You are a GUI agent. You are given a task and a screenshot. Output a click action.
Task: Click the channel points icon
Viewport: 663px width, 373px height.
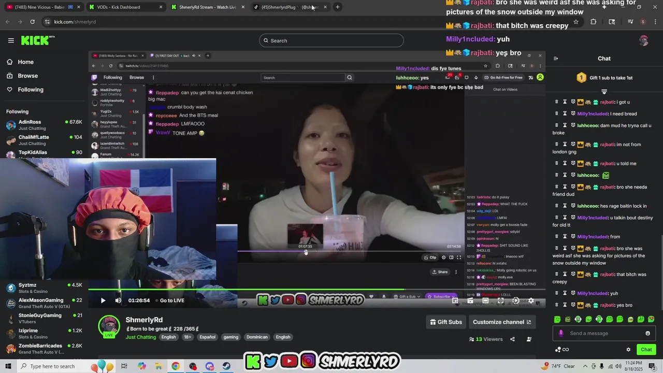(x=558, y=350)
